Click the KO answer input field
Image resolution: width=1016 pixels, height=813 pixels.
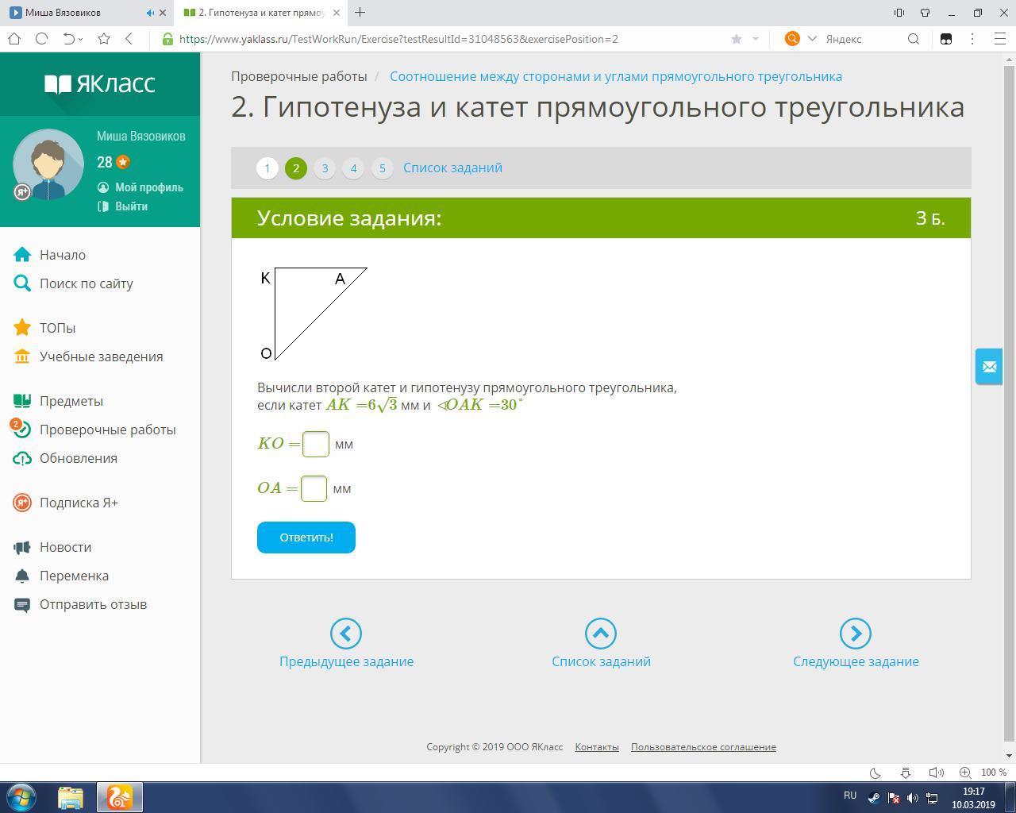tap(316, 444)
